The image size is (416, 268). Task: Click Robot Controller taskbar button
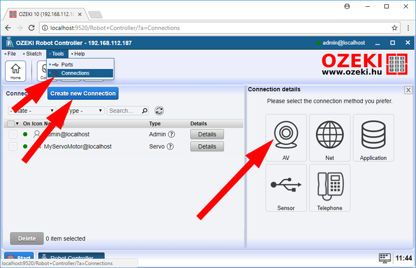click(71, 257)
